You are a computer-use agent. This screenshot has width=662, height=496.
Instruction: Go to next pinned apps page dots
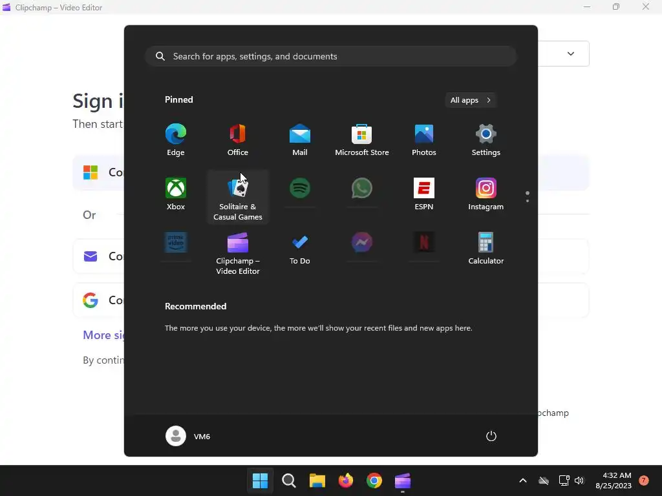click(528, 196)
